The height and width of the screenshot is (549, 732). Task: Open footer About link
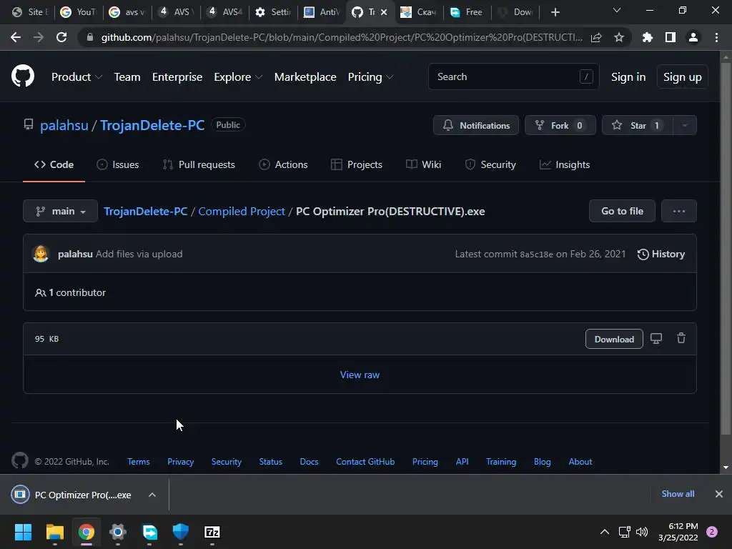pyautogui.click(x=580, y=462)
